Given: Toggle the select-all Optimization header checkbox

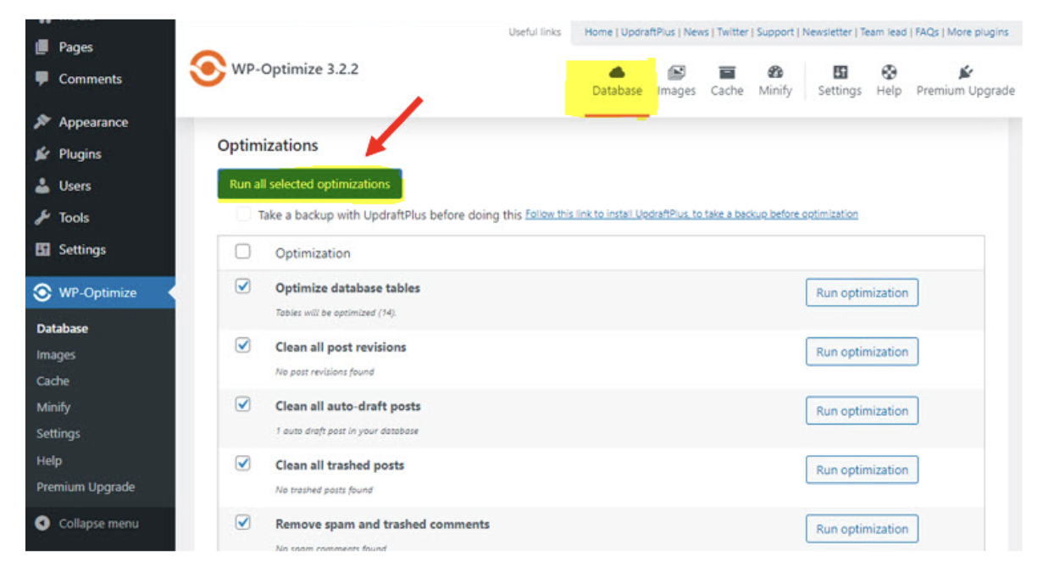Looking at the screenshot, I should (x=243, y=252).
